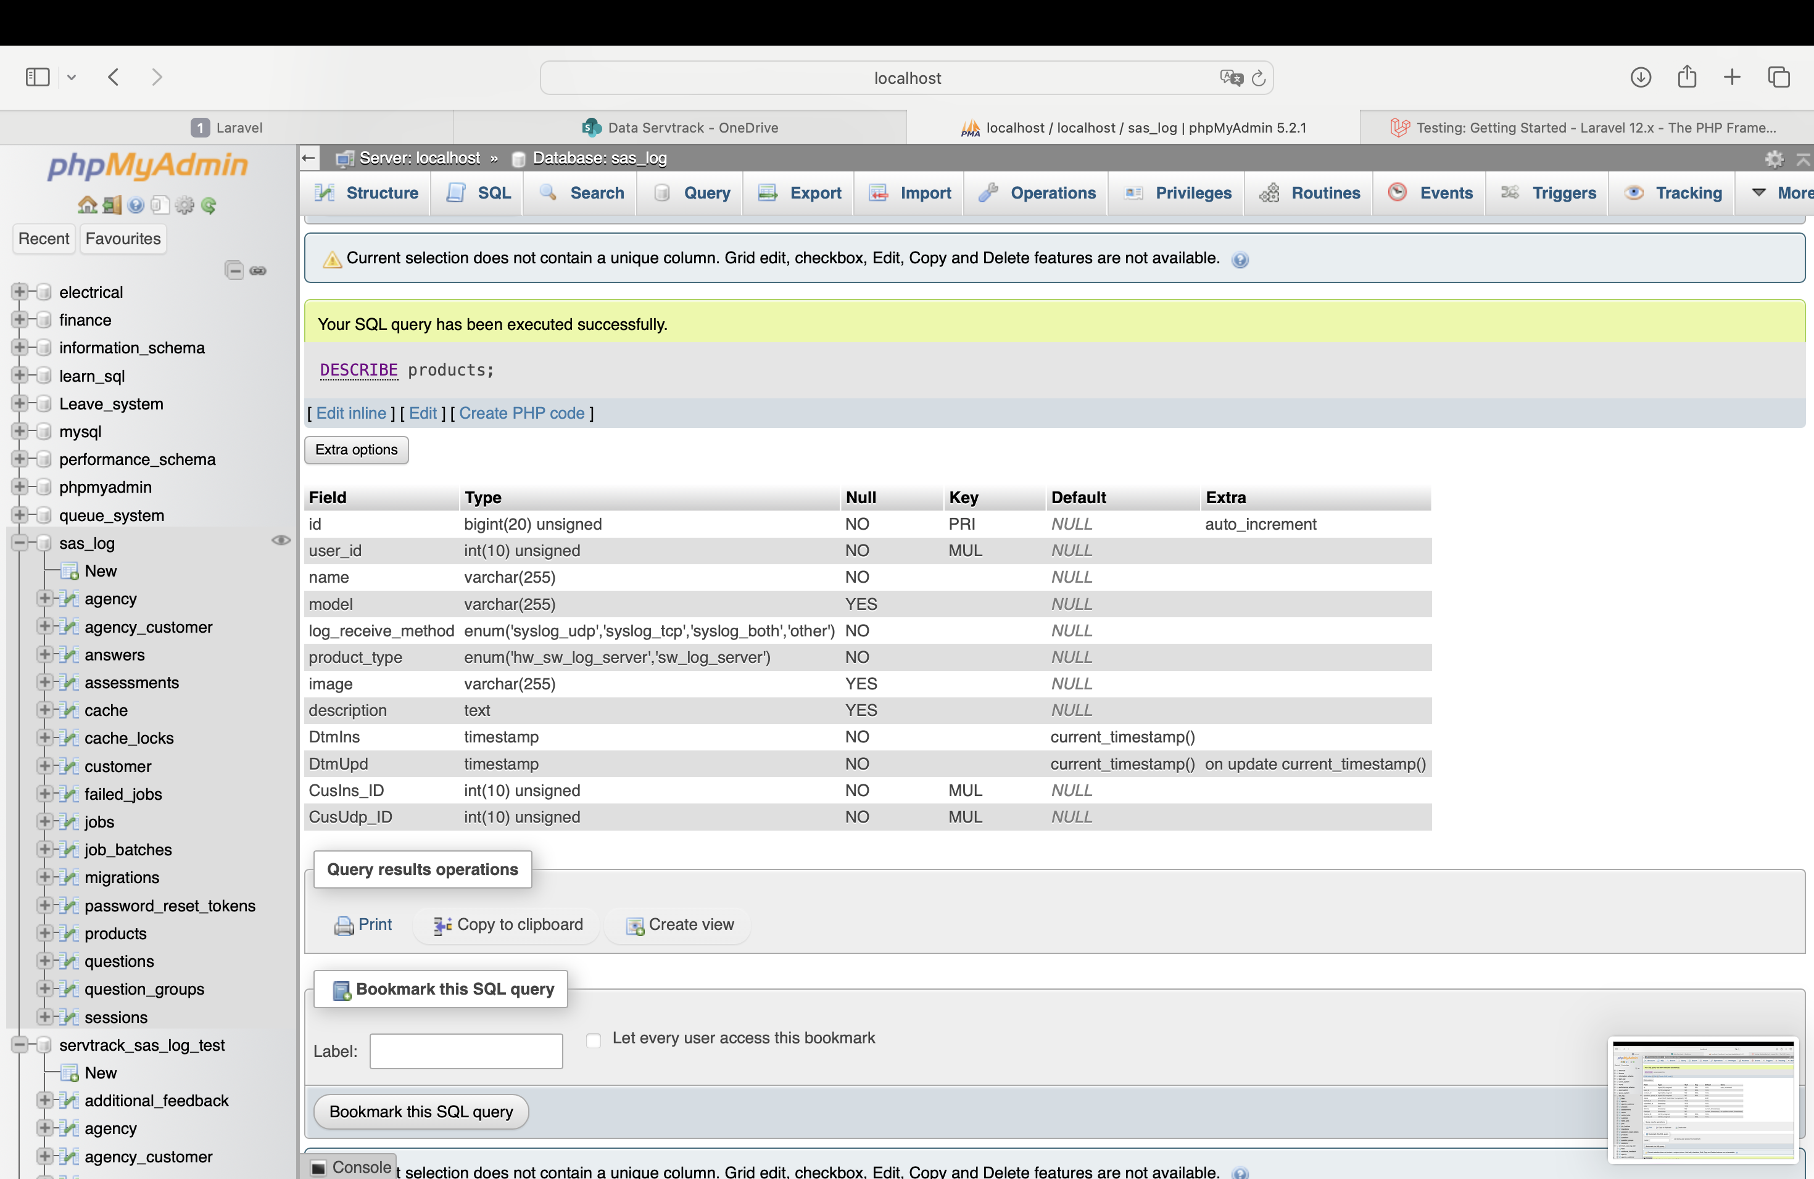Screen dimensions: 1814x1179
Task: Click the bookmark Label input field
Action: [x=466, y=1051]
